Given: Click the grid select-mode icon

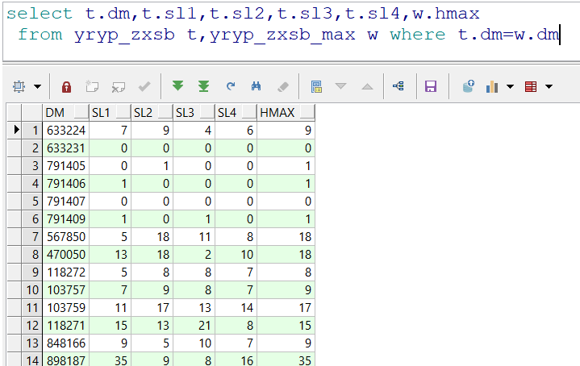Looking at the screenshot, I should point(19,86).
